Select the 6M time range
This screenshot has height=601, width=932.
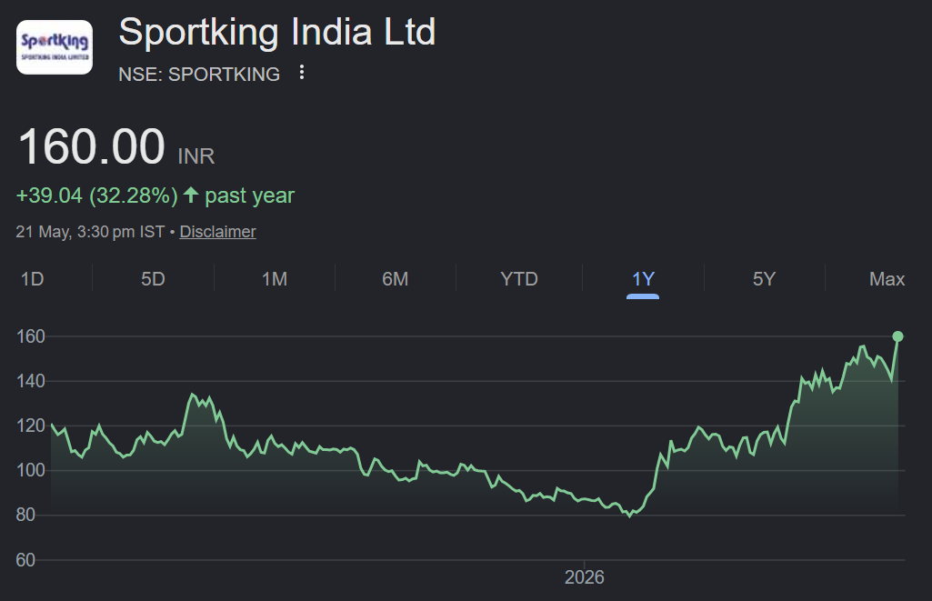click(x=396, y=279)
